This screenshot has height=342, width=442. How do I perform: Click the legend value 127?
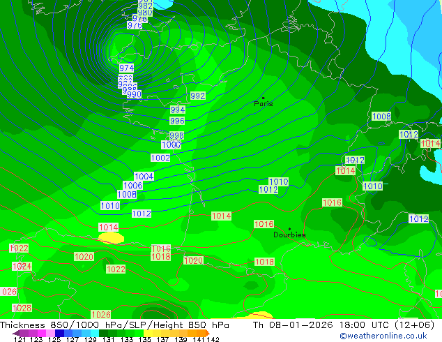pyautogui.click(x=73, y=339)
